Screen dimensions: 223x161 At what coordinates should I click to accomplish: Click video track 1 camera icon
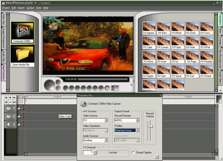[8, 108]
